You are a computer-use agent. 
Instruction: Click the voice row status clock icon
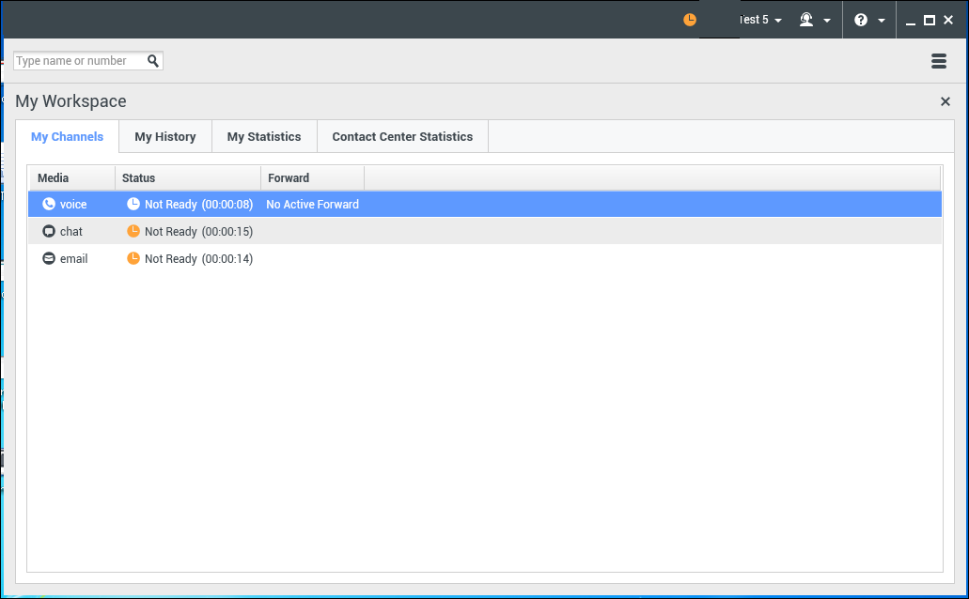133,204
